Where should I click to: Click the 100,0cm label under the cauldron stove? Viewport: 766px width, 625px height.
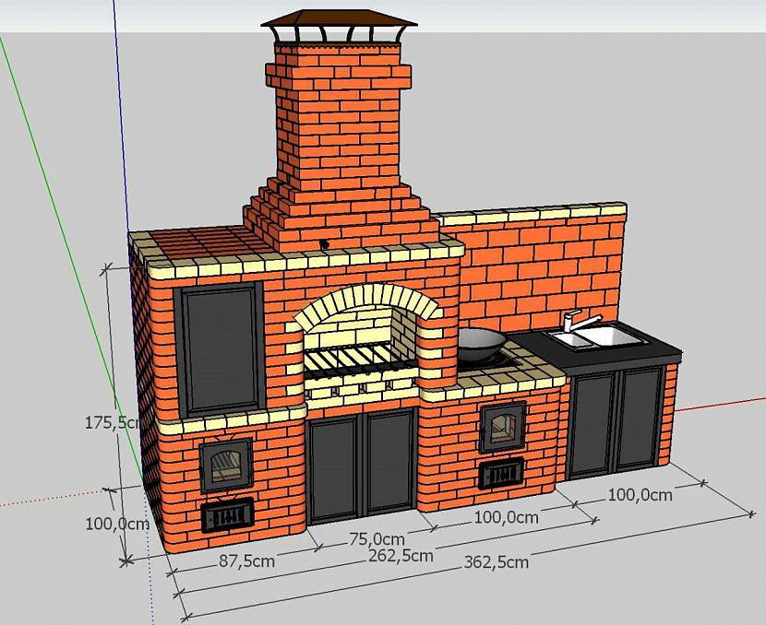(x=506, y=518)
